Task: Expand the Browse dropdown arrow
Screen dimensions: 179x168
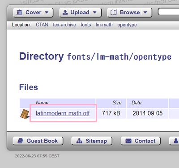Action: click(x=145, y=13)
